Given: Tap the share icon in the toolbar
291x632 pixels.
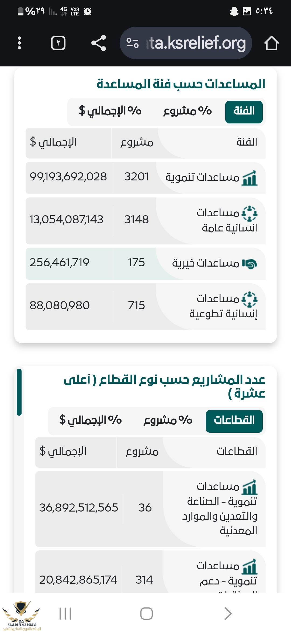Looking at the screenshot, I should (x=99, y=43).
